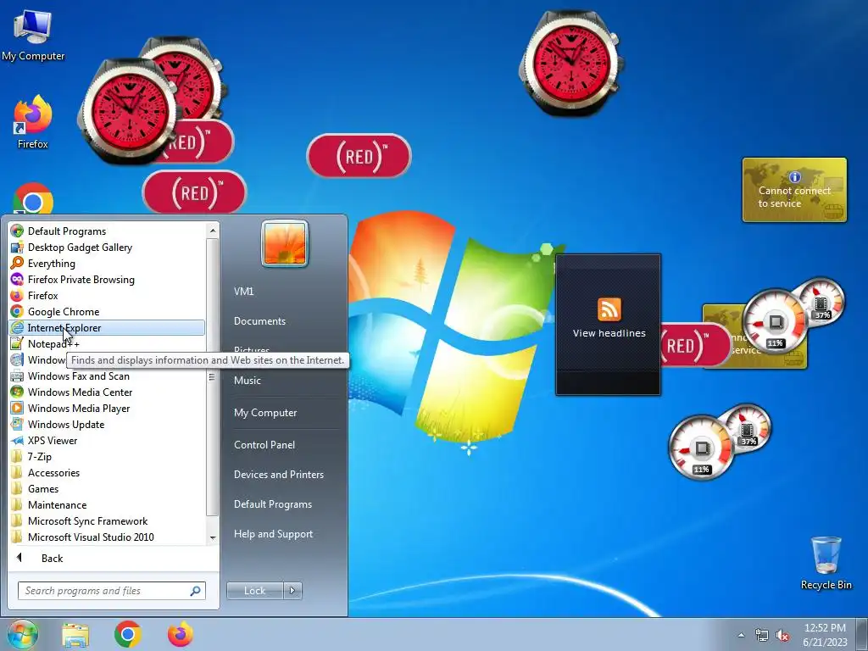The height and width of the screenshot is (651, 868).
Task: Click the top-right red watch clock gadget
Action: [x=570, y=63]
